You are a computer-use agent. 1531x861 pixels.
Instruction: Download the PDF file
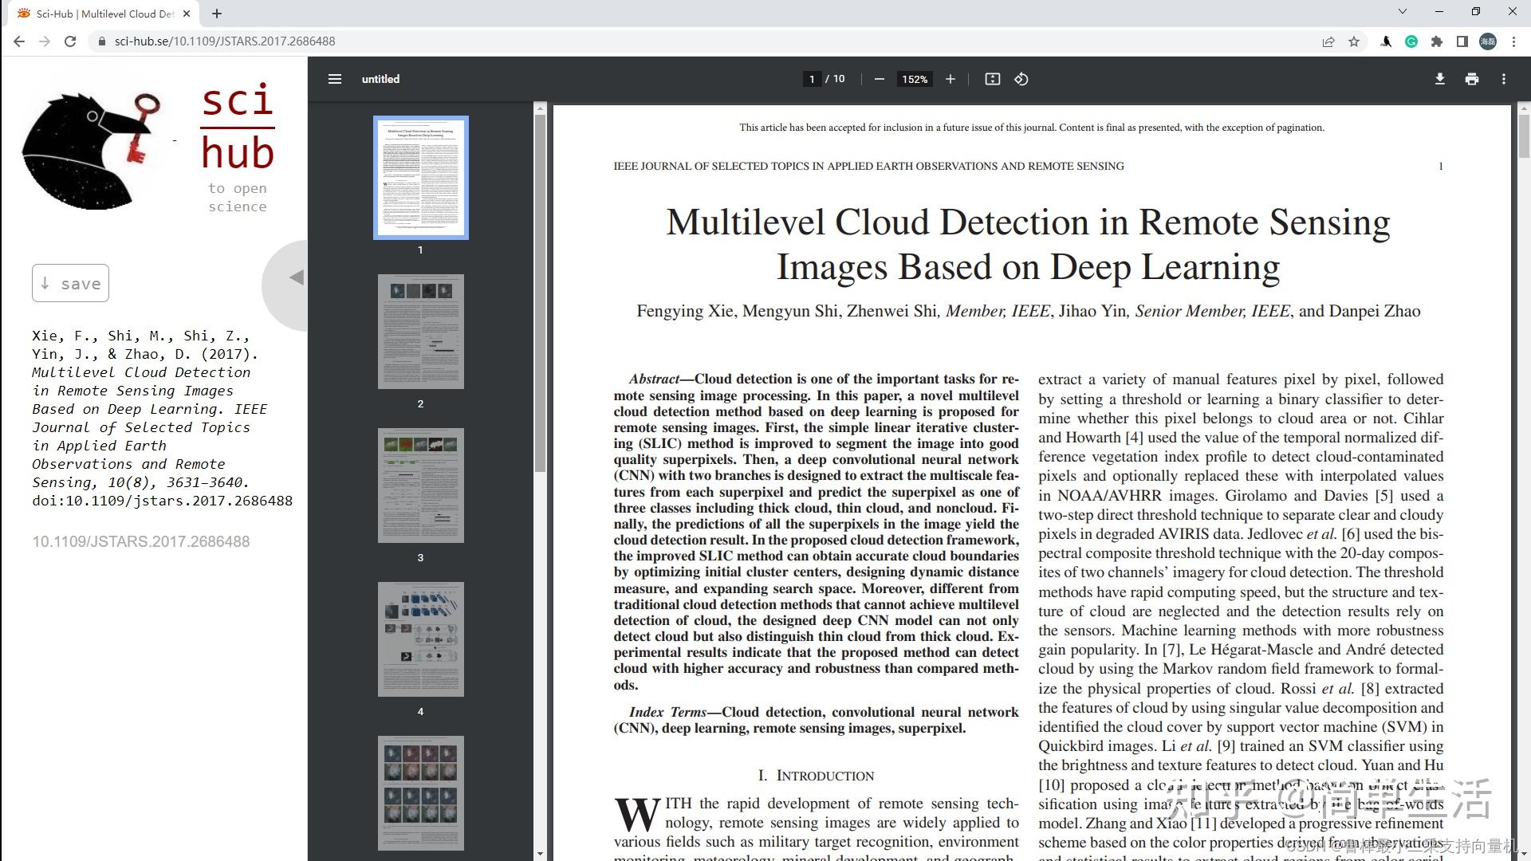pyautogui.click(x=1439, y=79)
